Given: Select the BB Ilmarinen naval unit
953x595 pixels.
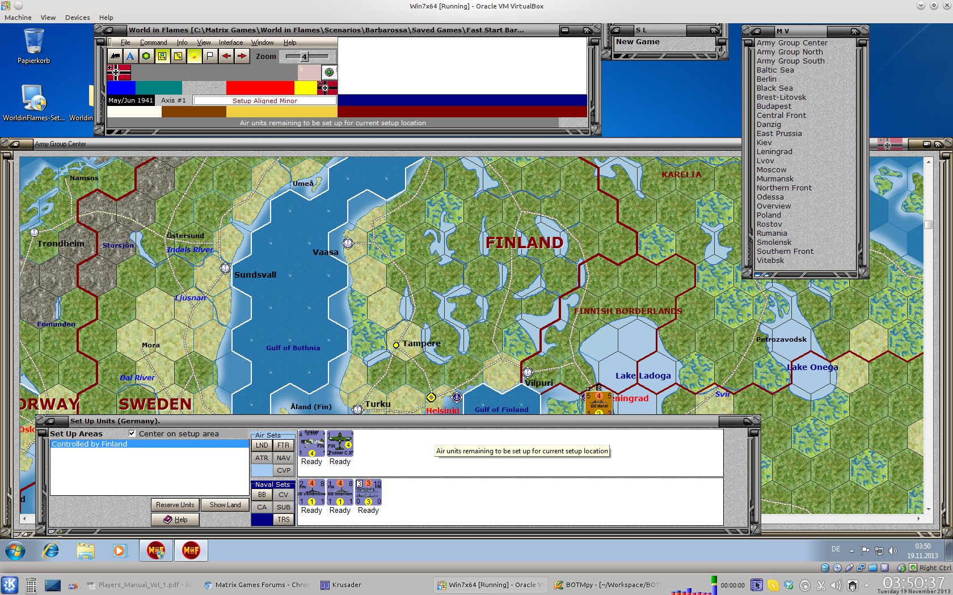Looking at the screenshot, I should tap(340, 492).
